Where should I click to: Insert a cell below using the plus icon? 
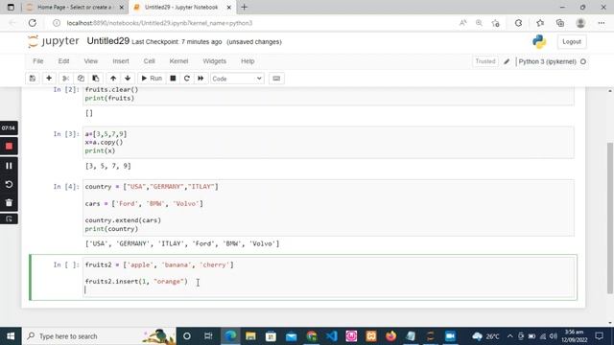tap(49, 79)
